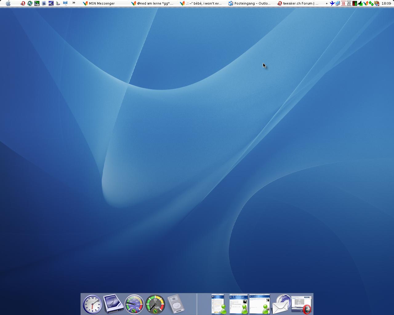Open the 'bébé, i won't ev...' chat
The image size is (394, 315).
pos(201,3)
